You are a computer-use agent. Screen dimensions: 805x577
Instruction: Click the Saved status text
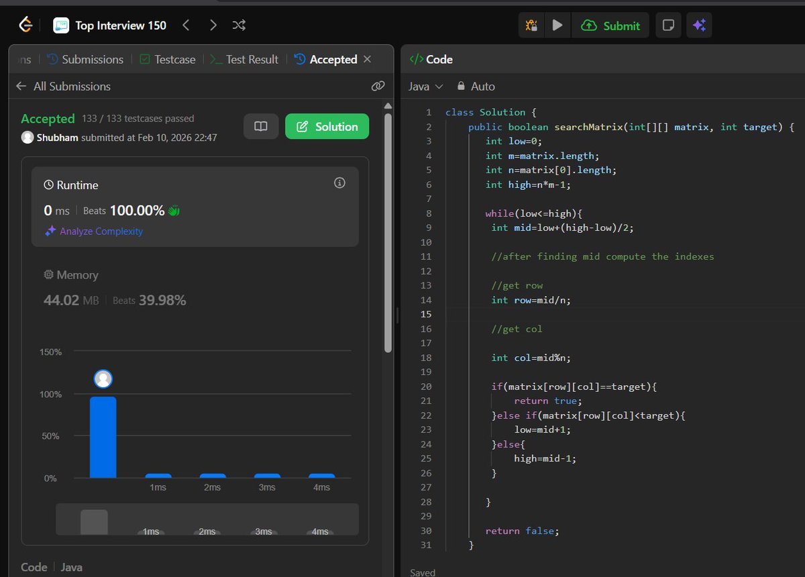pos(423,572)
